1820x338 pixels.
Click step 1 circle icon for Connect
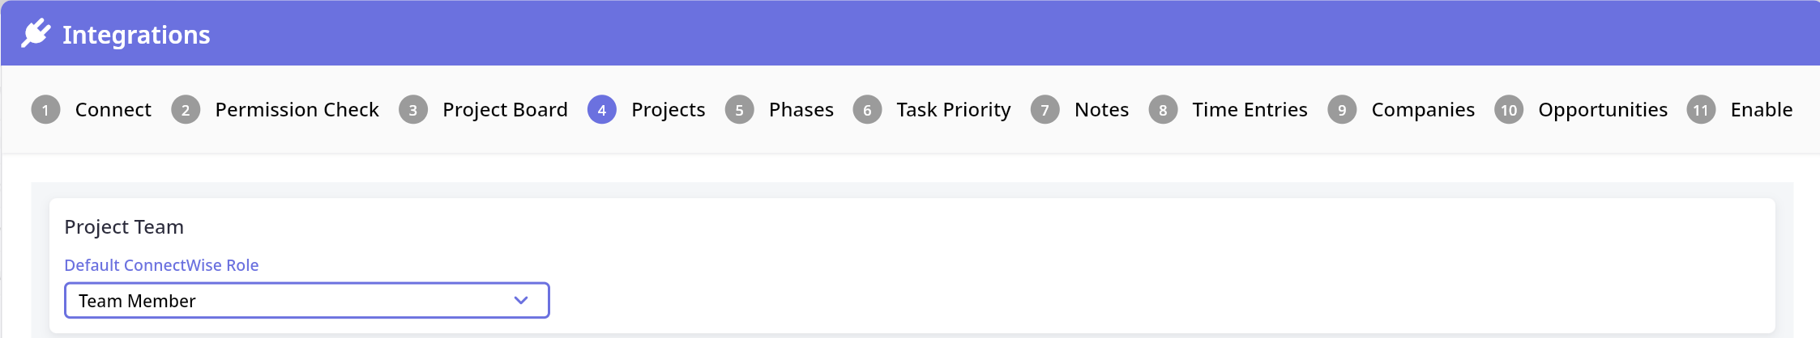coord(46,110)
